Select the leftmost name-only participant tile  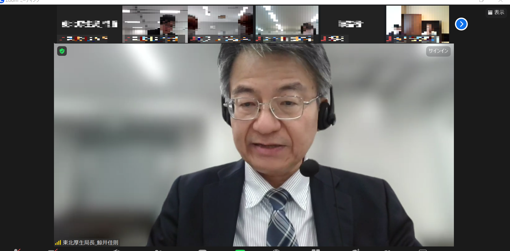[89, 24]
